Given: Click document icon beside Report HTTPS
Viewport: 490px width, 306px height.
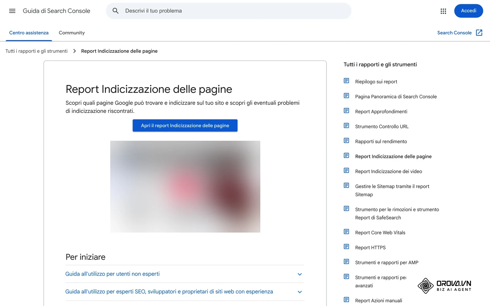Looking at the screenshot, I should [346, 247].
